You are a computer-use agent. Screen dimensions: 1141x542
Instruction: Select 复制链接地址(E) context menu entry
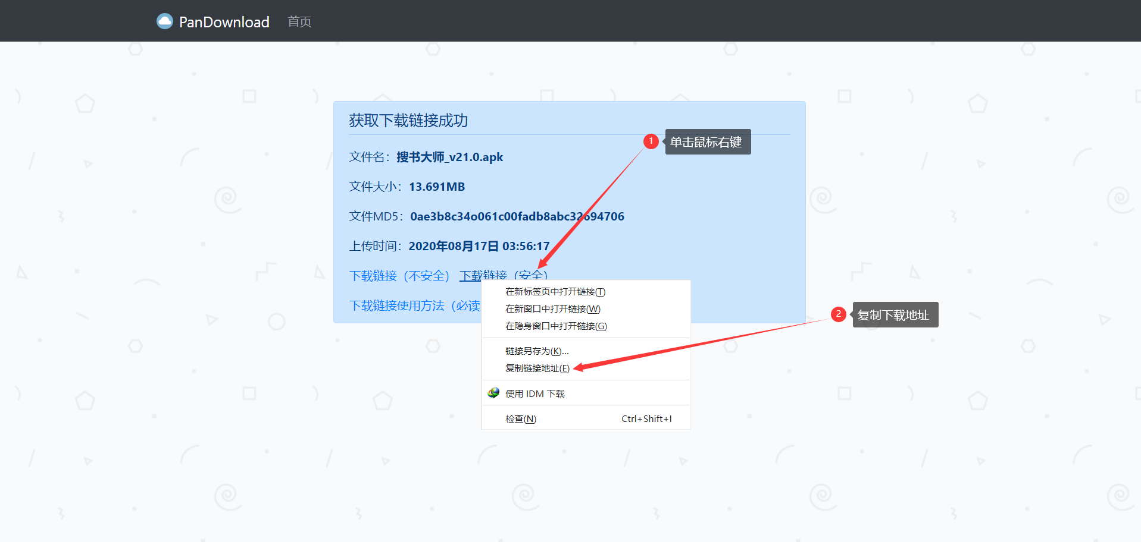coord(537,368)
